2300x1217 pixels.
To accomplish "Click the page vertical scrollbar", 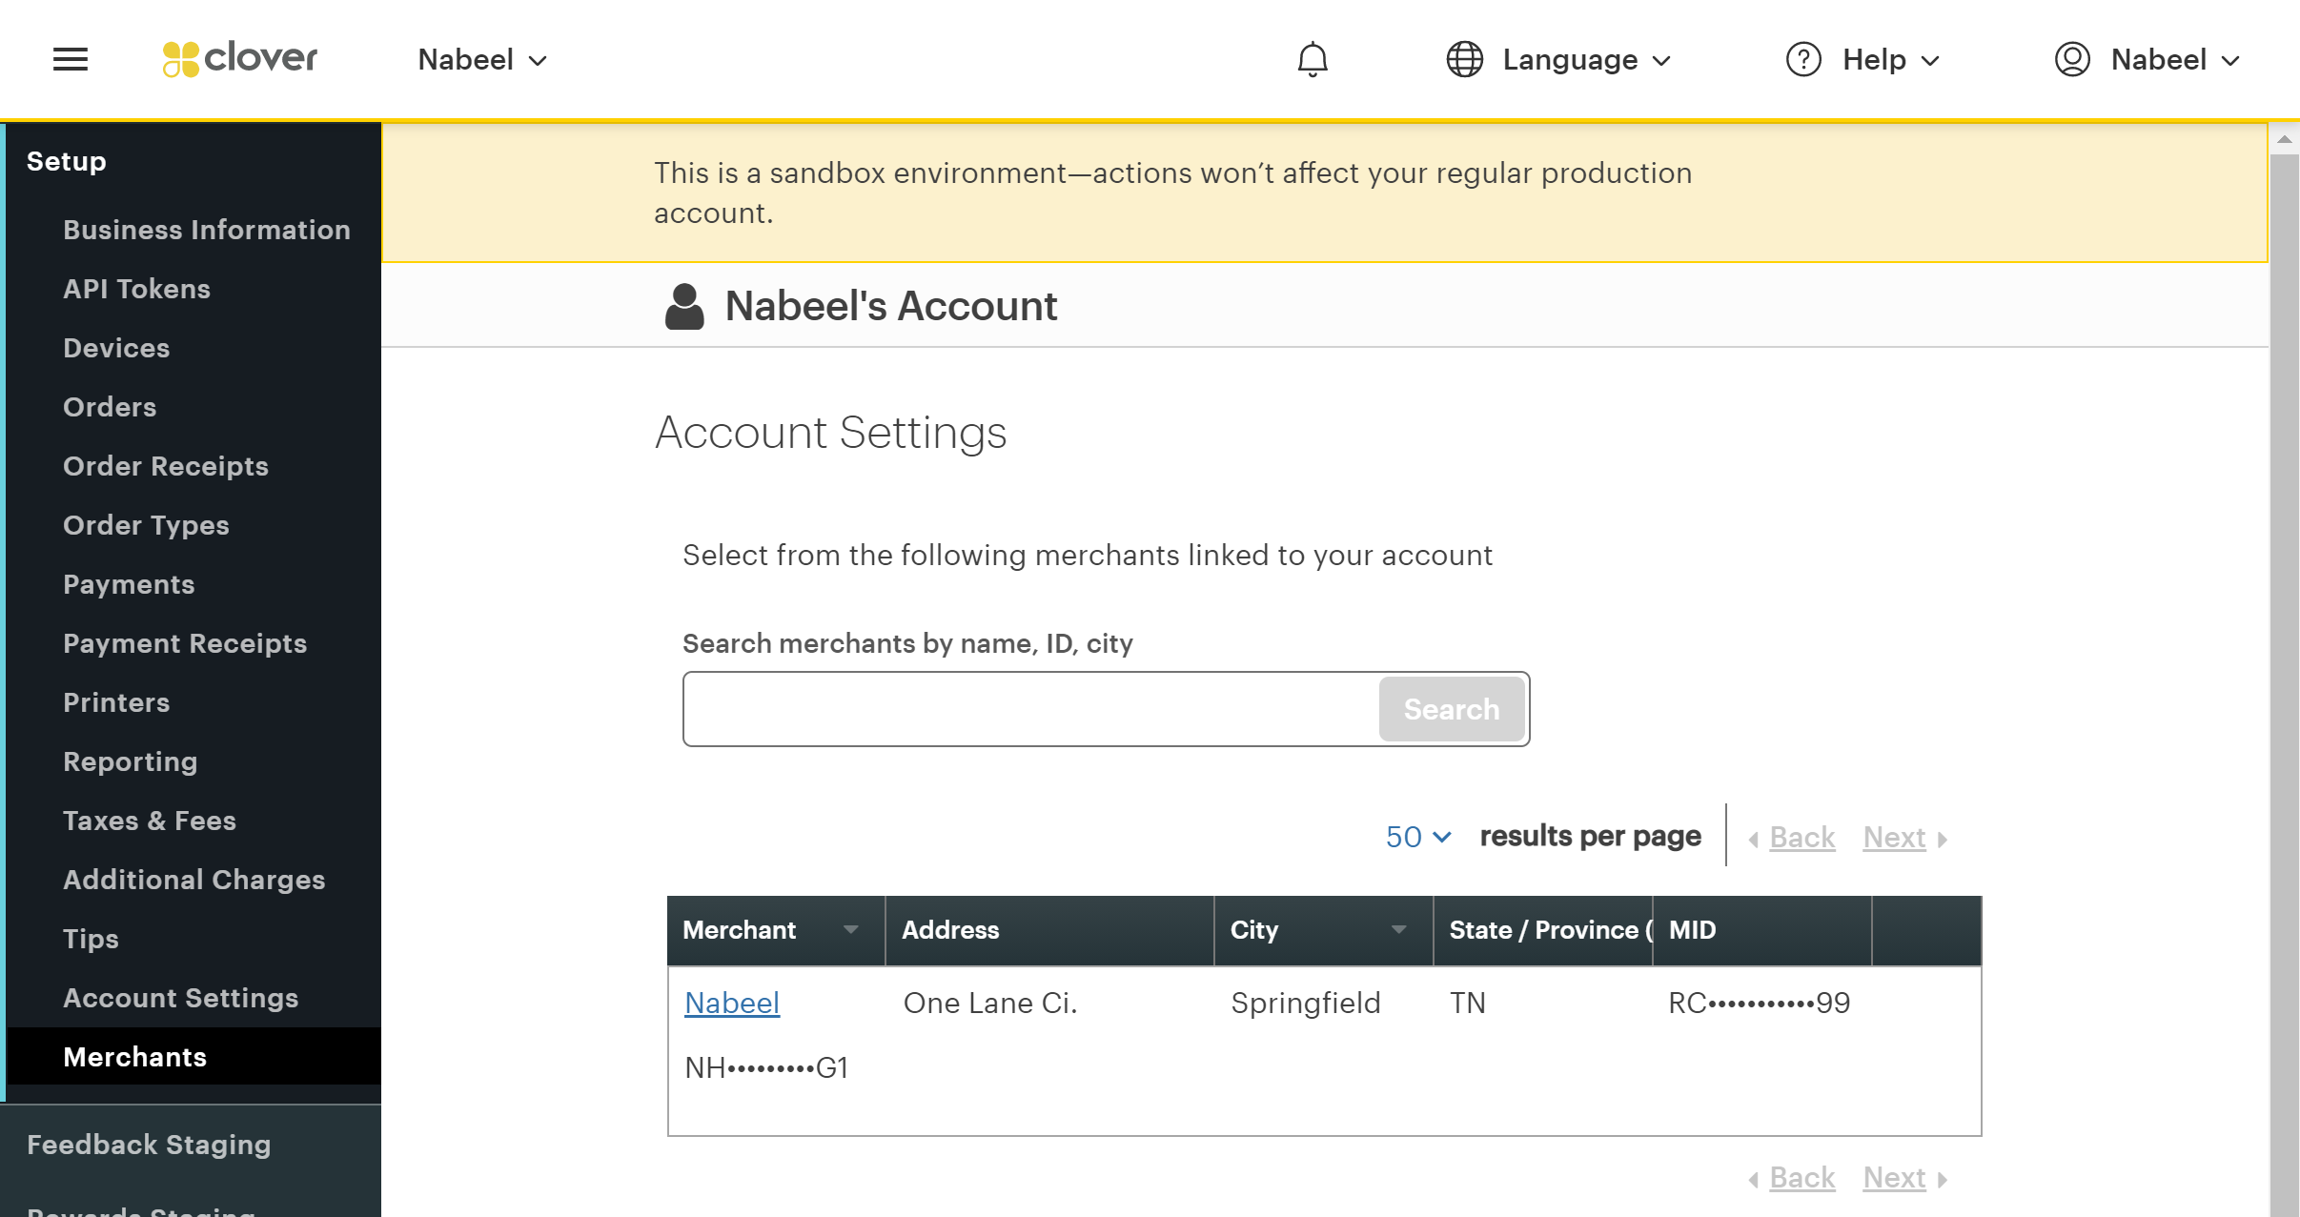I will coord(2284,667).
